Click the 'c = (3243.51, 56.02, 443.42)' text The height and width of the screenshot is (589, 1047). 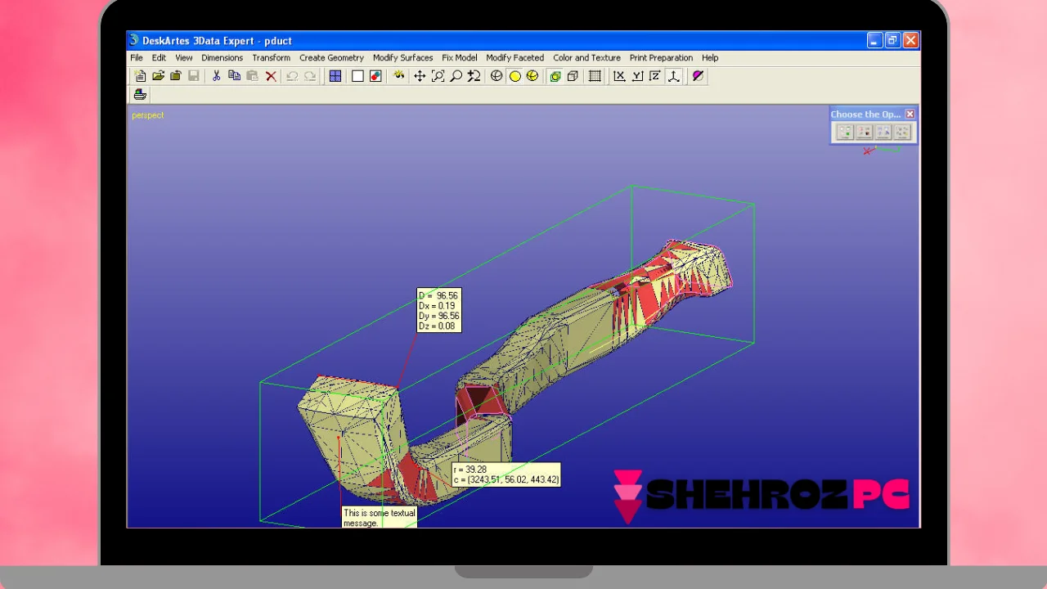[506, 480]
